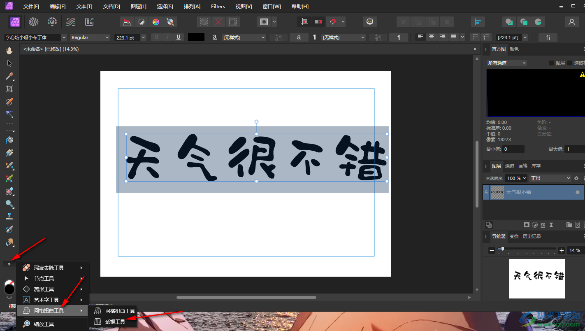Viewport: 585px width, 331px height.
Task: Open the 图层[L] menu
Action: (x=138, y=7)
